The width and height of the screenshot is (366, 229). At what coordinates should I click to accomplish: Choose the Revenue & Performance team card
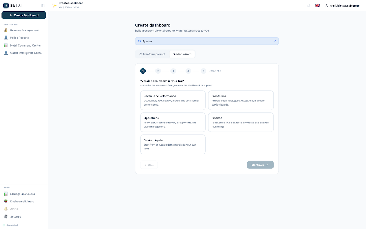(173, 100)
